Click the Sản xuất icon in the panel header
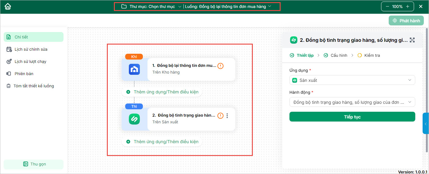The width and height of the screenshot is (429, 174). [293, 40]
